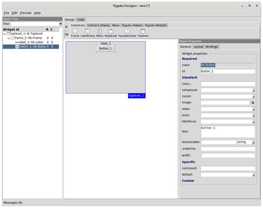Switch to the Code tab
The height and width of the screenshot is (208, 263).
80,19
